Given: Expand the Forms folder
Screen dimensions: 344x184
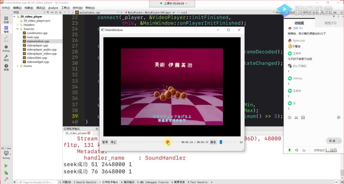Looking at the screenshot, I should [17, 66].
